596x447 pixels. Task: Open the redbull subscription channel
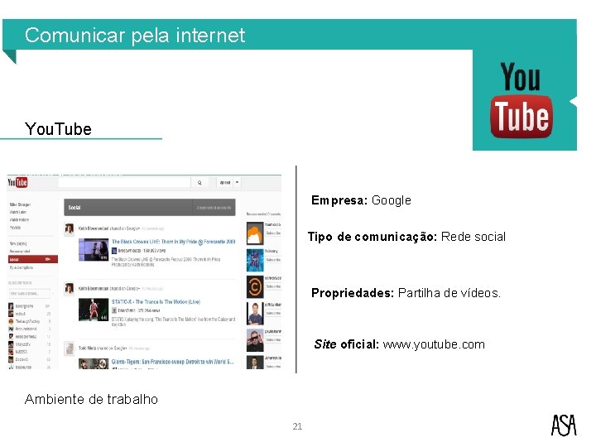20,314
